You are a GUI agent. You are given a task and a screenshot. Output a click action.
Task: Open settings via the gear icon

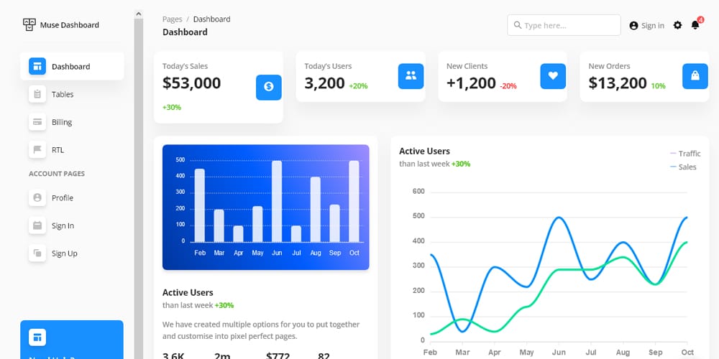click(677, 25)
